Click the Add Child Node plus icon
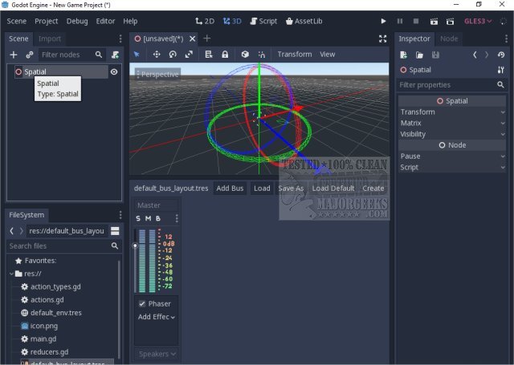 (14, 55)
